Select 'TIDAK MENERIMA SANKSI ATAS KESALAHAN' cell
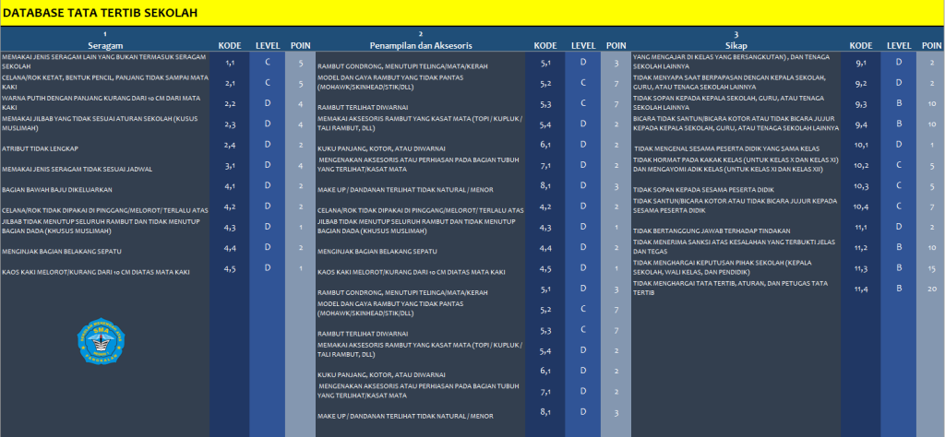This screenshot has width=945, height=437. (x=736, y=247)
